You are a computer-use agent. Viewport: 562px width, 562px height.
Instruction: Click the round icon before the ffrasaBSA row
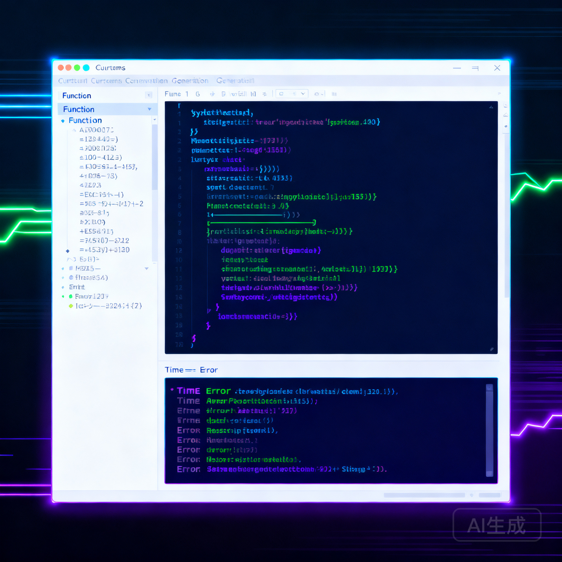coord(71,277)
